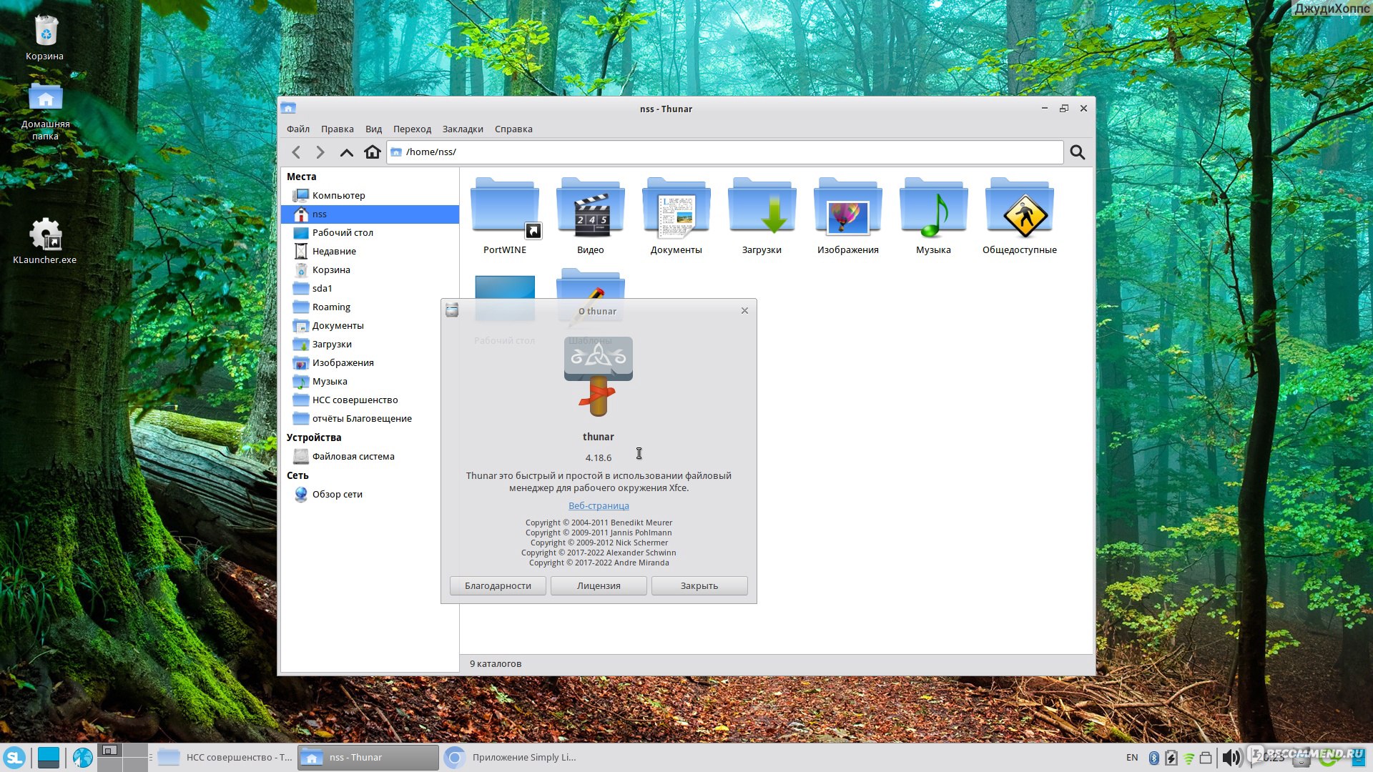Image resolution: width=1373 pixels, height=772 pixels.
Task: Open the Переход menu
Action: [412, 129]
